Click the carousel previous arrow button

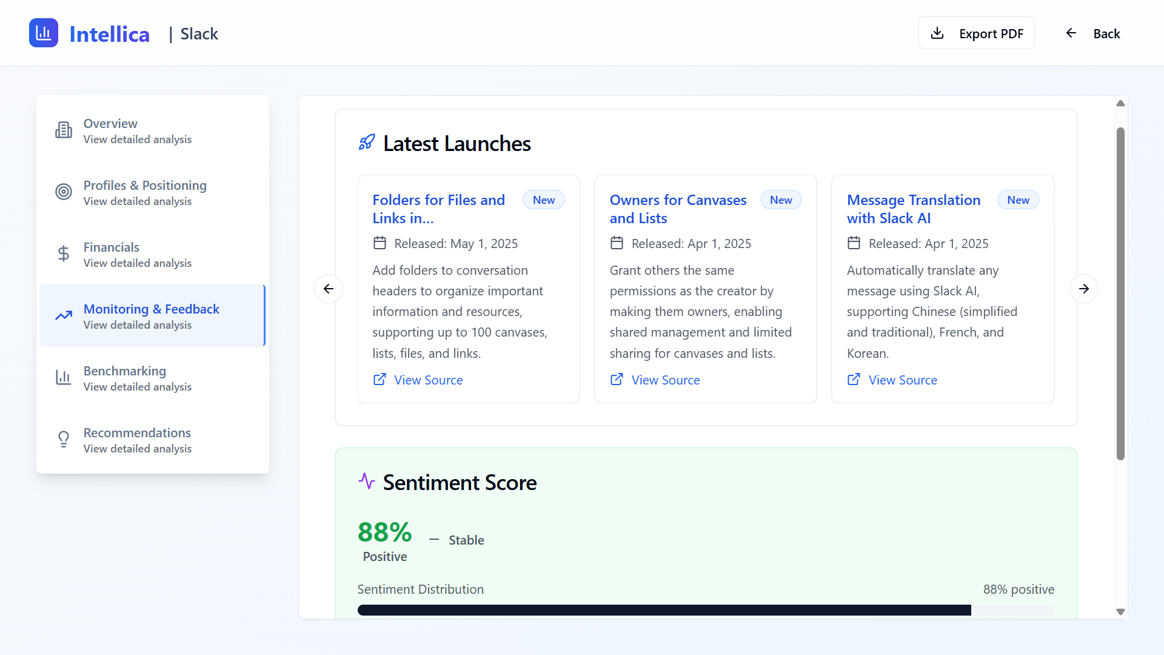pyautogui.click(x=329, y=289)
